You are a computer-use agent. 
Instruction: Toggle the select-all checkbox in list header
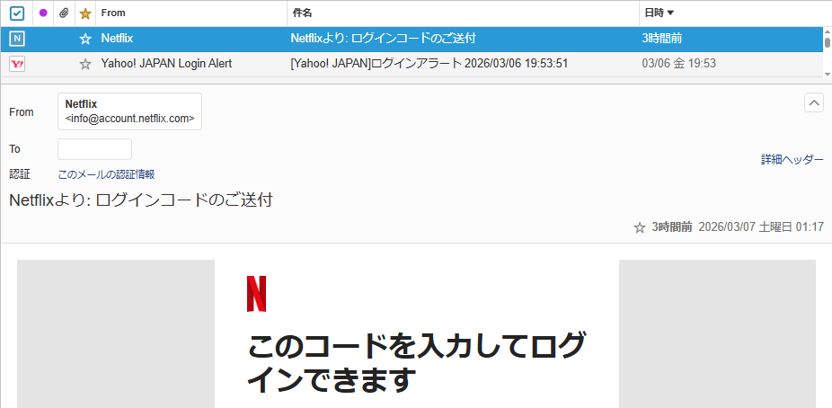tap(17, 13)
